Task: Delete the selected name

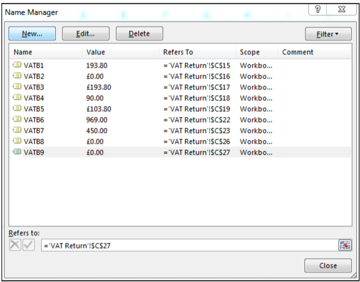Action: tap(140, 34)
